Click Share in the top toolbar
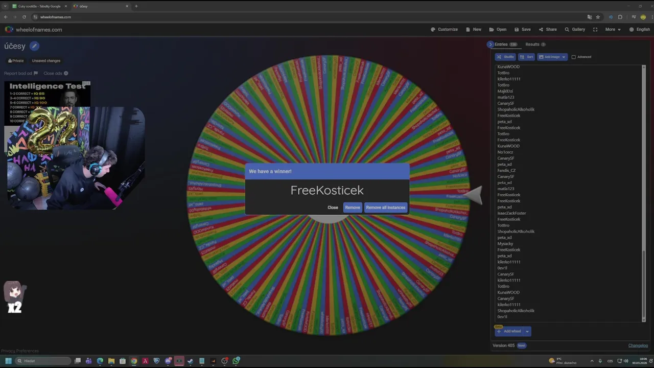 click(548, 30)
